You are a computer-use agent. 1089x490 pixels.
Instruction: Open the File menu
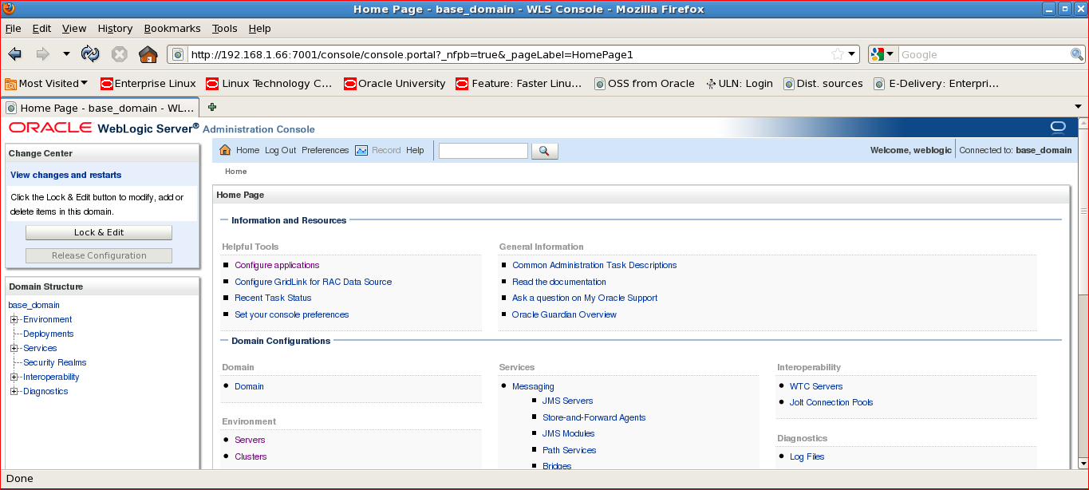[x=13, y=28]
